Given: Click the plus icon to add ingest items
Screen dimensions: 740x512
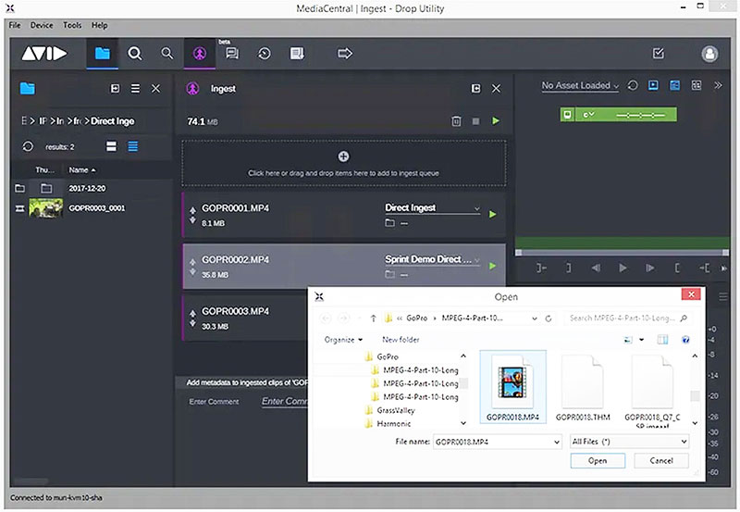Looking at the screenshot, I should [344, 156].
